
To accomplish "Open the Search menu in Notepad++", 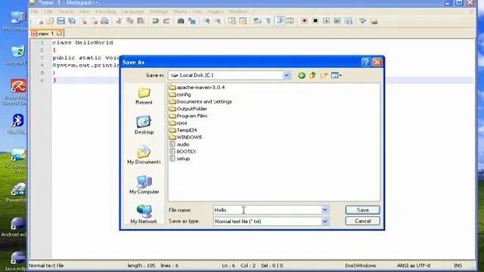I will click(66, 11).
